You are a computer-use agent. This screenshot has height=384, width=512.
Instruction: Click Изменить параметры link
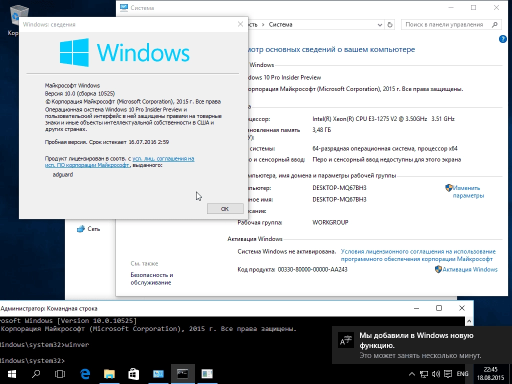468,191
